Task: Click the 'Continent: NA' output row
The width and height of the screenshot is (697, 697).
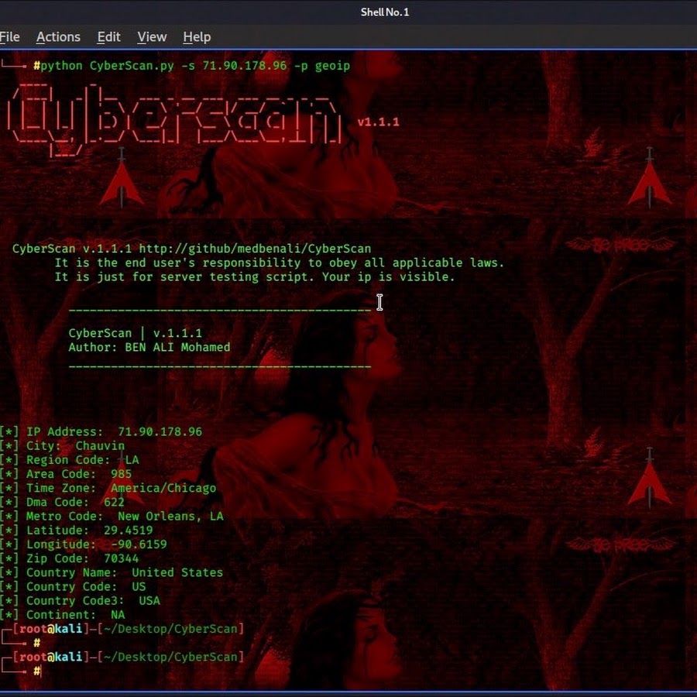Action: click(x=62, y=615)
